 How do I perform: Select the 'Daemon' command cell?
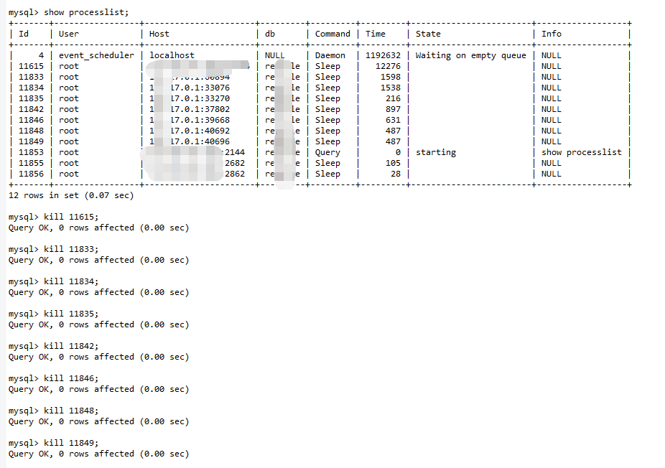330,55
